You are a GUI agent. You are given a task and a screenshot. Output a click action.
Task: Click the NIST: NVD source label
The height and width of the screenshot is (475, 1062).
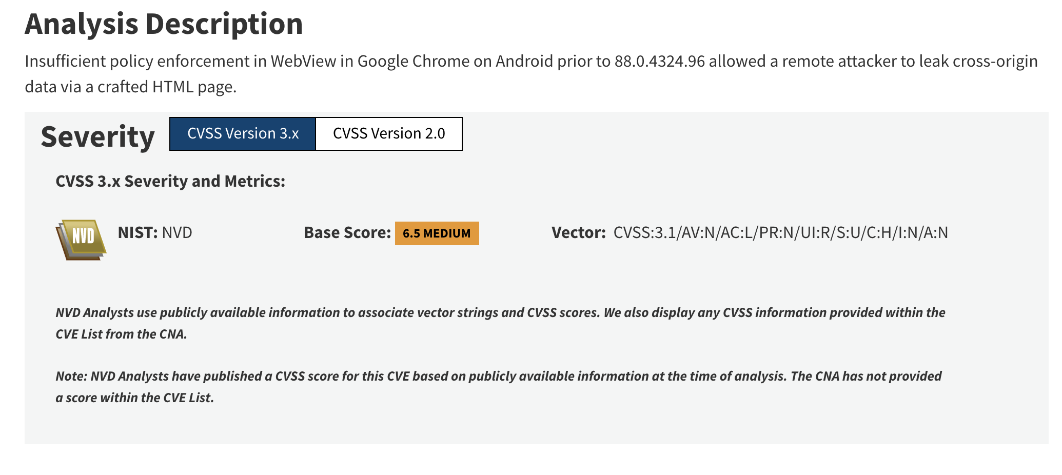[155, 233]
